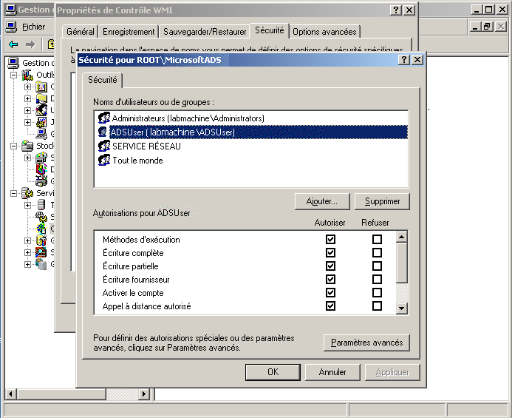Click SERVICE RÉSEAU group icon

tap(104, 146)
